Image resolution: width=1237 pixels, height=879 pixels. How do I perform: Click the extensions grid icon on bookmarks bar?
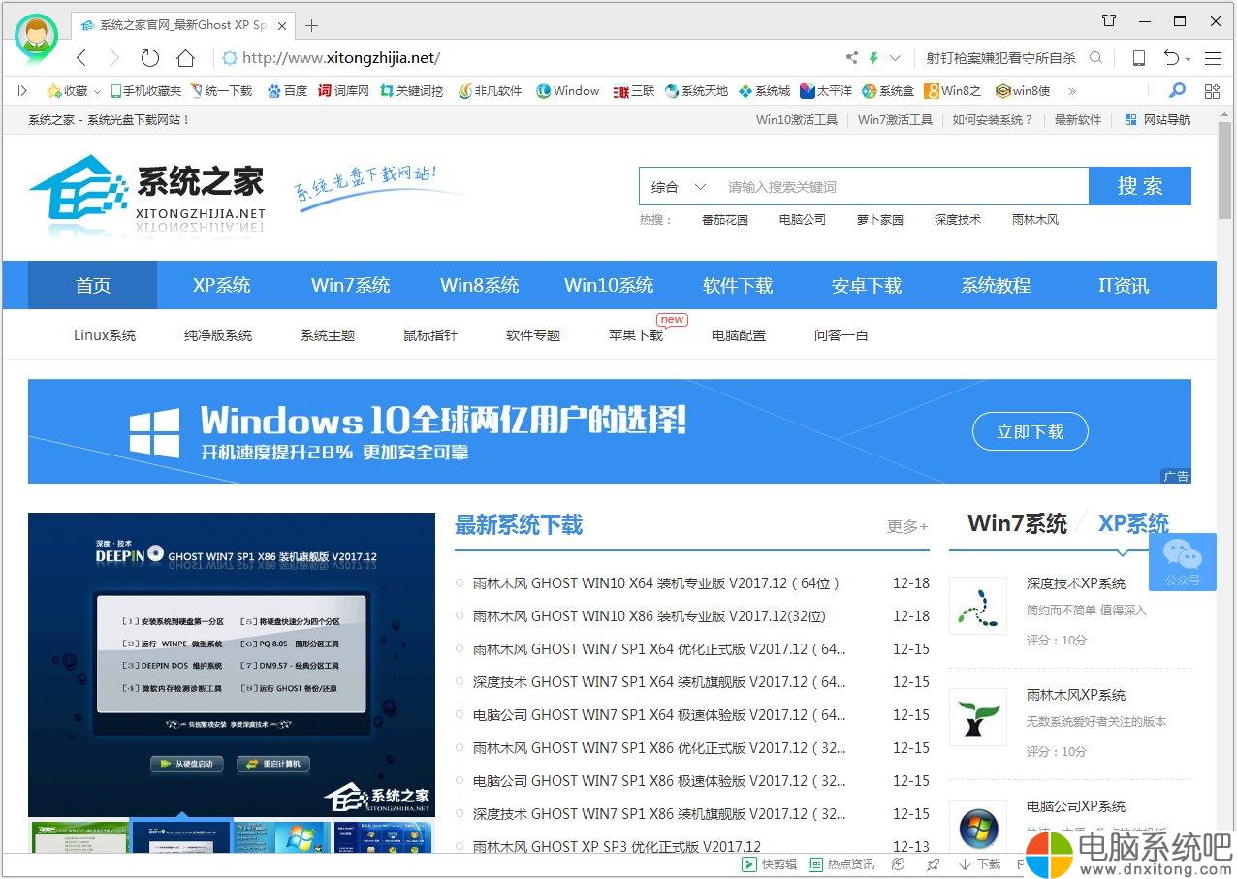pos(1212,91)
